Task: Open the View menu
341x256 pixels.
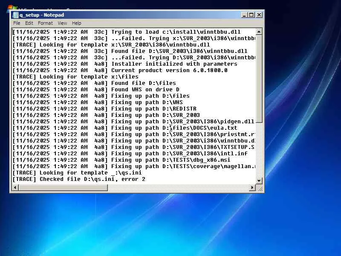Action: pos(62,23)
